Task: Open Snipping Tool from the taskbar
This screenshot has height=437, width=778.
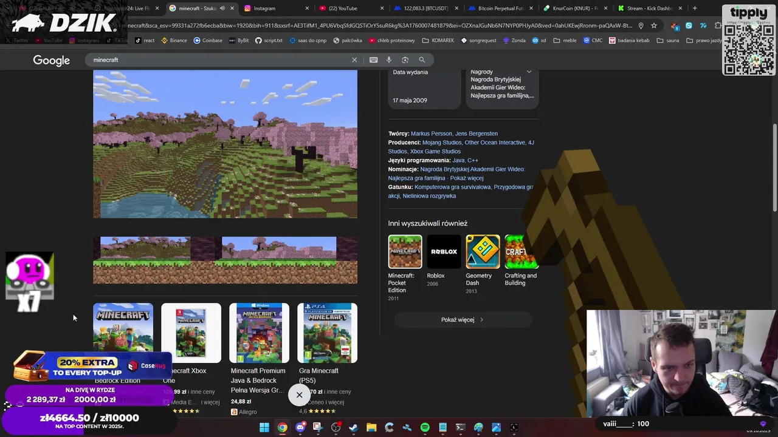Action: click(318, 427)
